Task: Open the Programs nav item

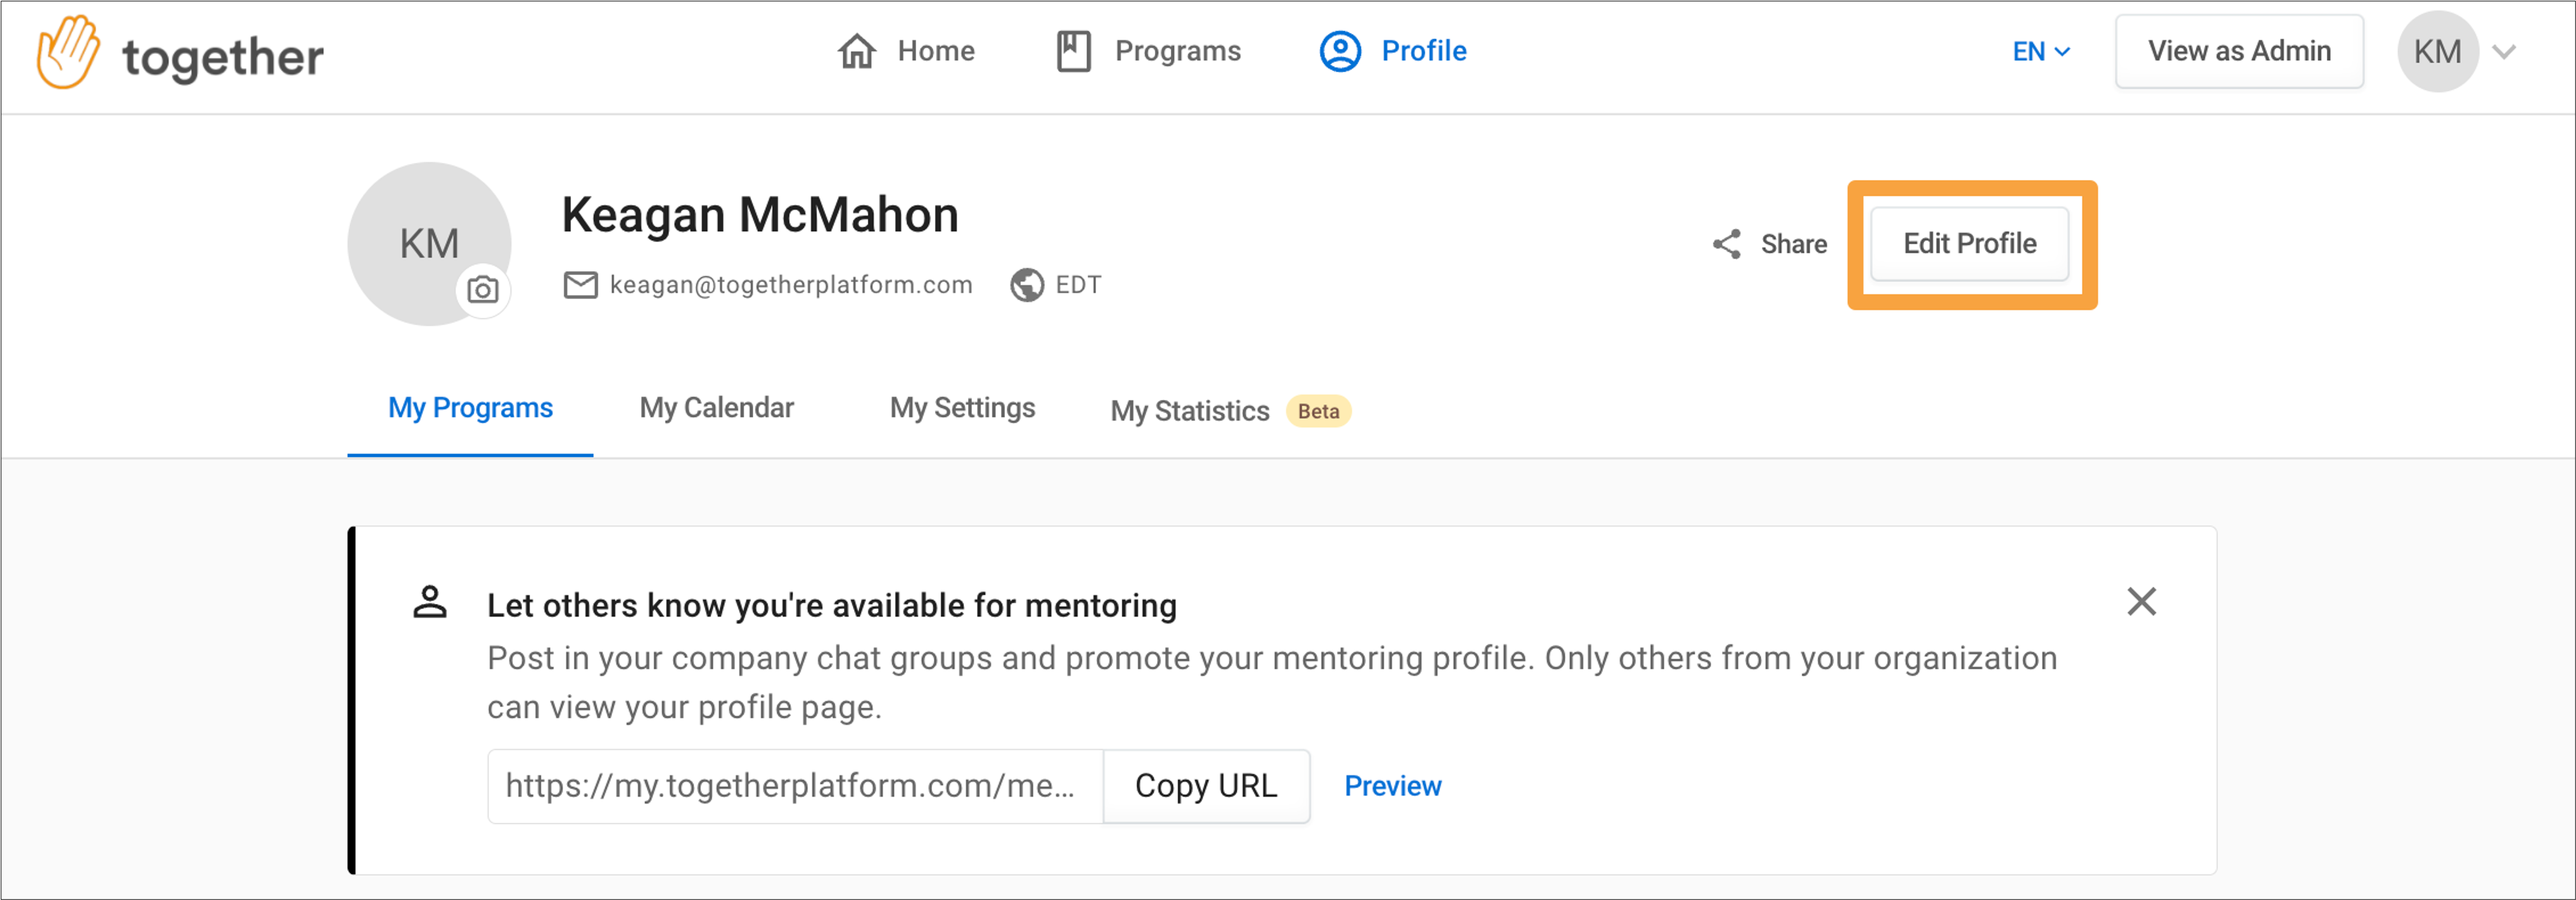Action: (1148, 51)
